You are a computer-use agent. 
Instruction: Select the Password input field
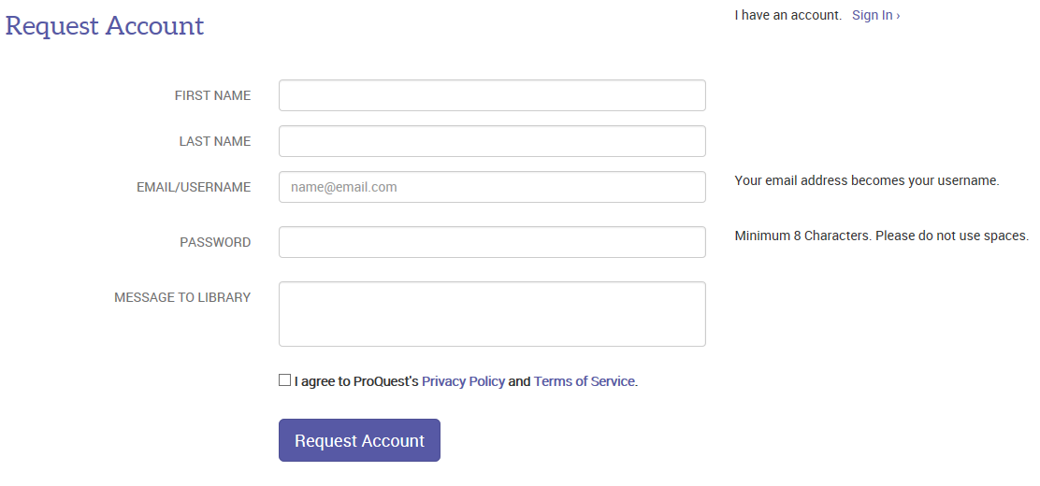pyautogui.click(x=492, y=242)
